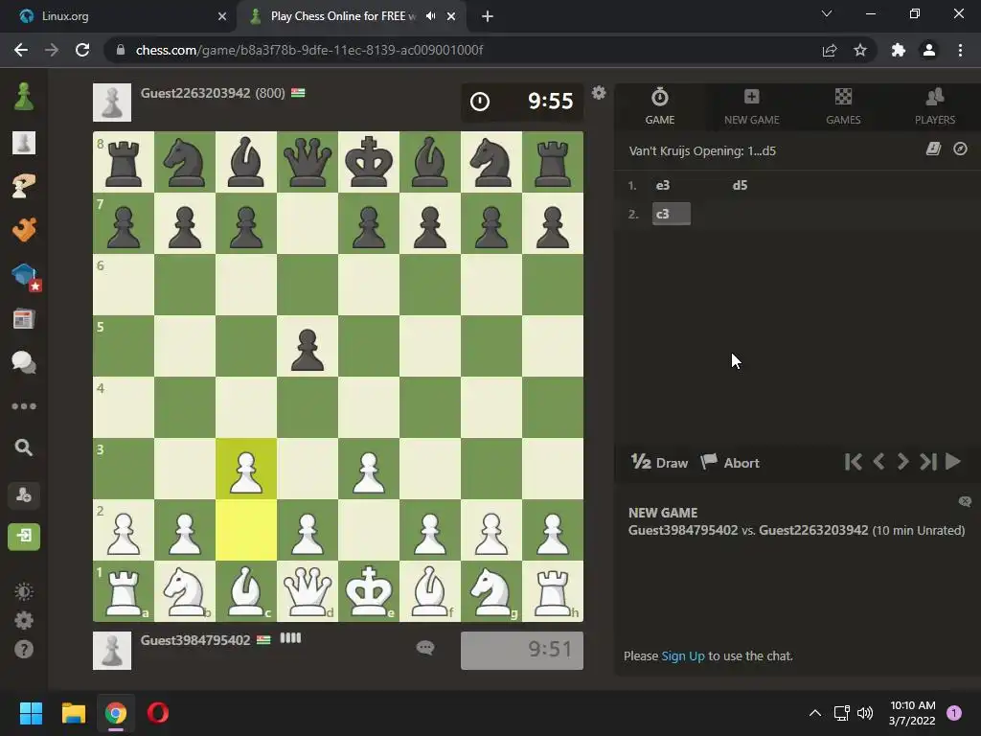
Task: Open a new browser tab
Action: point(488,16)
